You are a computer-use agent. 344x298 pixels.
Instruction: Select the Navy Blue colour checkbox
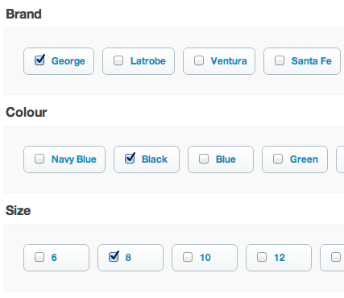[x=39, y=159]
